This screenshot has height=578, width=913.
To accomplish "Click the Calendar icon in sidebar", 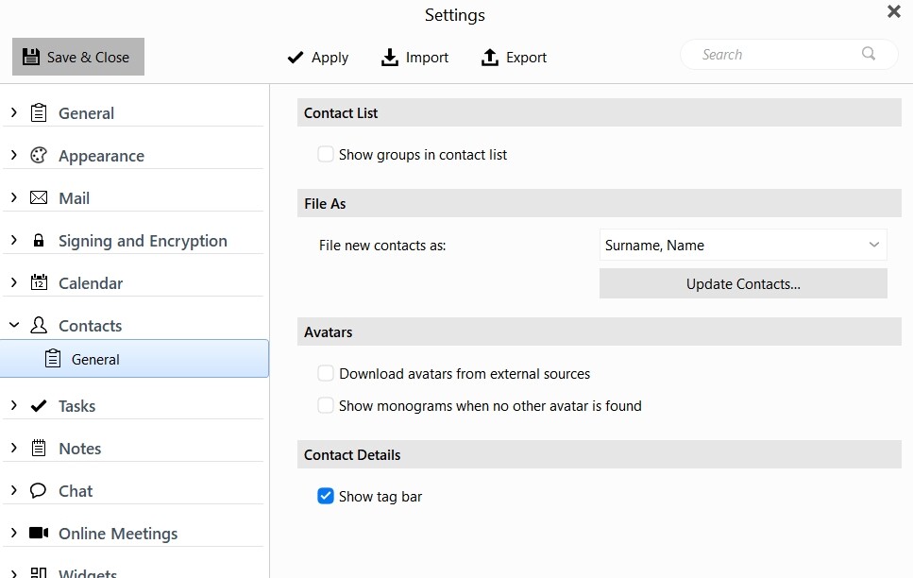I will point(39,282).
